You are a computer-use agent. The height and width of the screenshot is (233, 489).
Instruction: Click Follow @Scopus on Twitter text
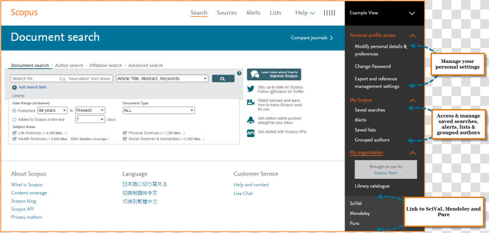coord(281,91)
